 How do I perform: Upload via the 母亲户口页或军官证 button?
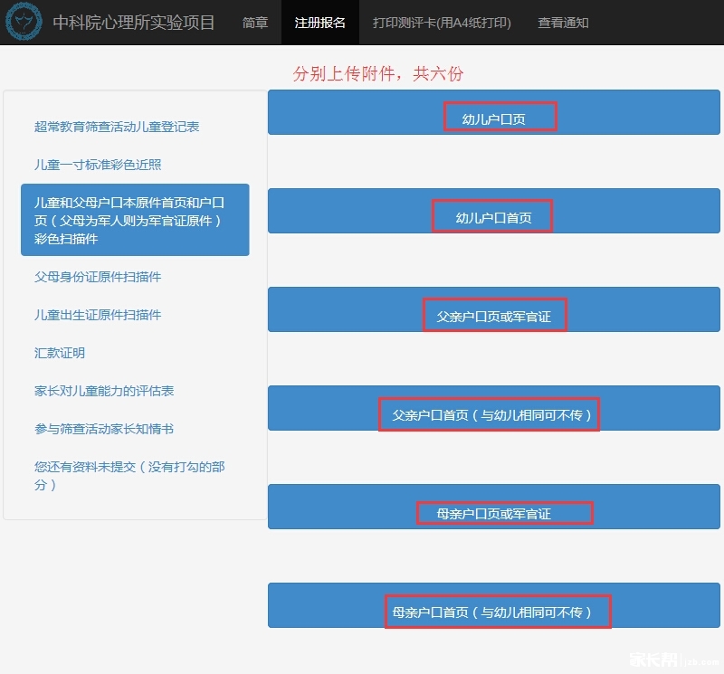493,513
